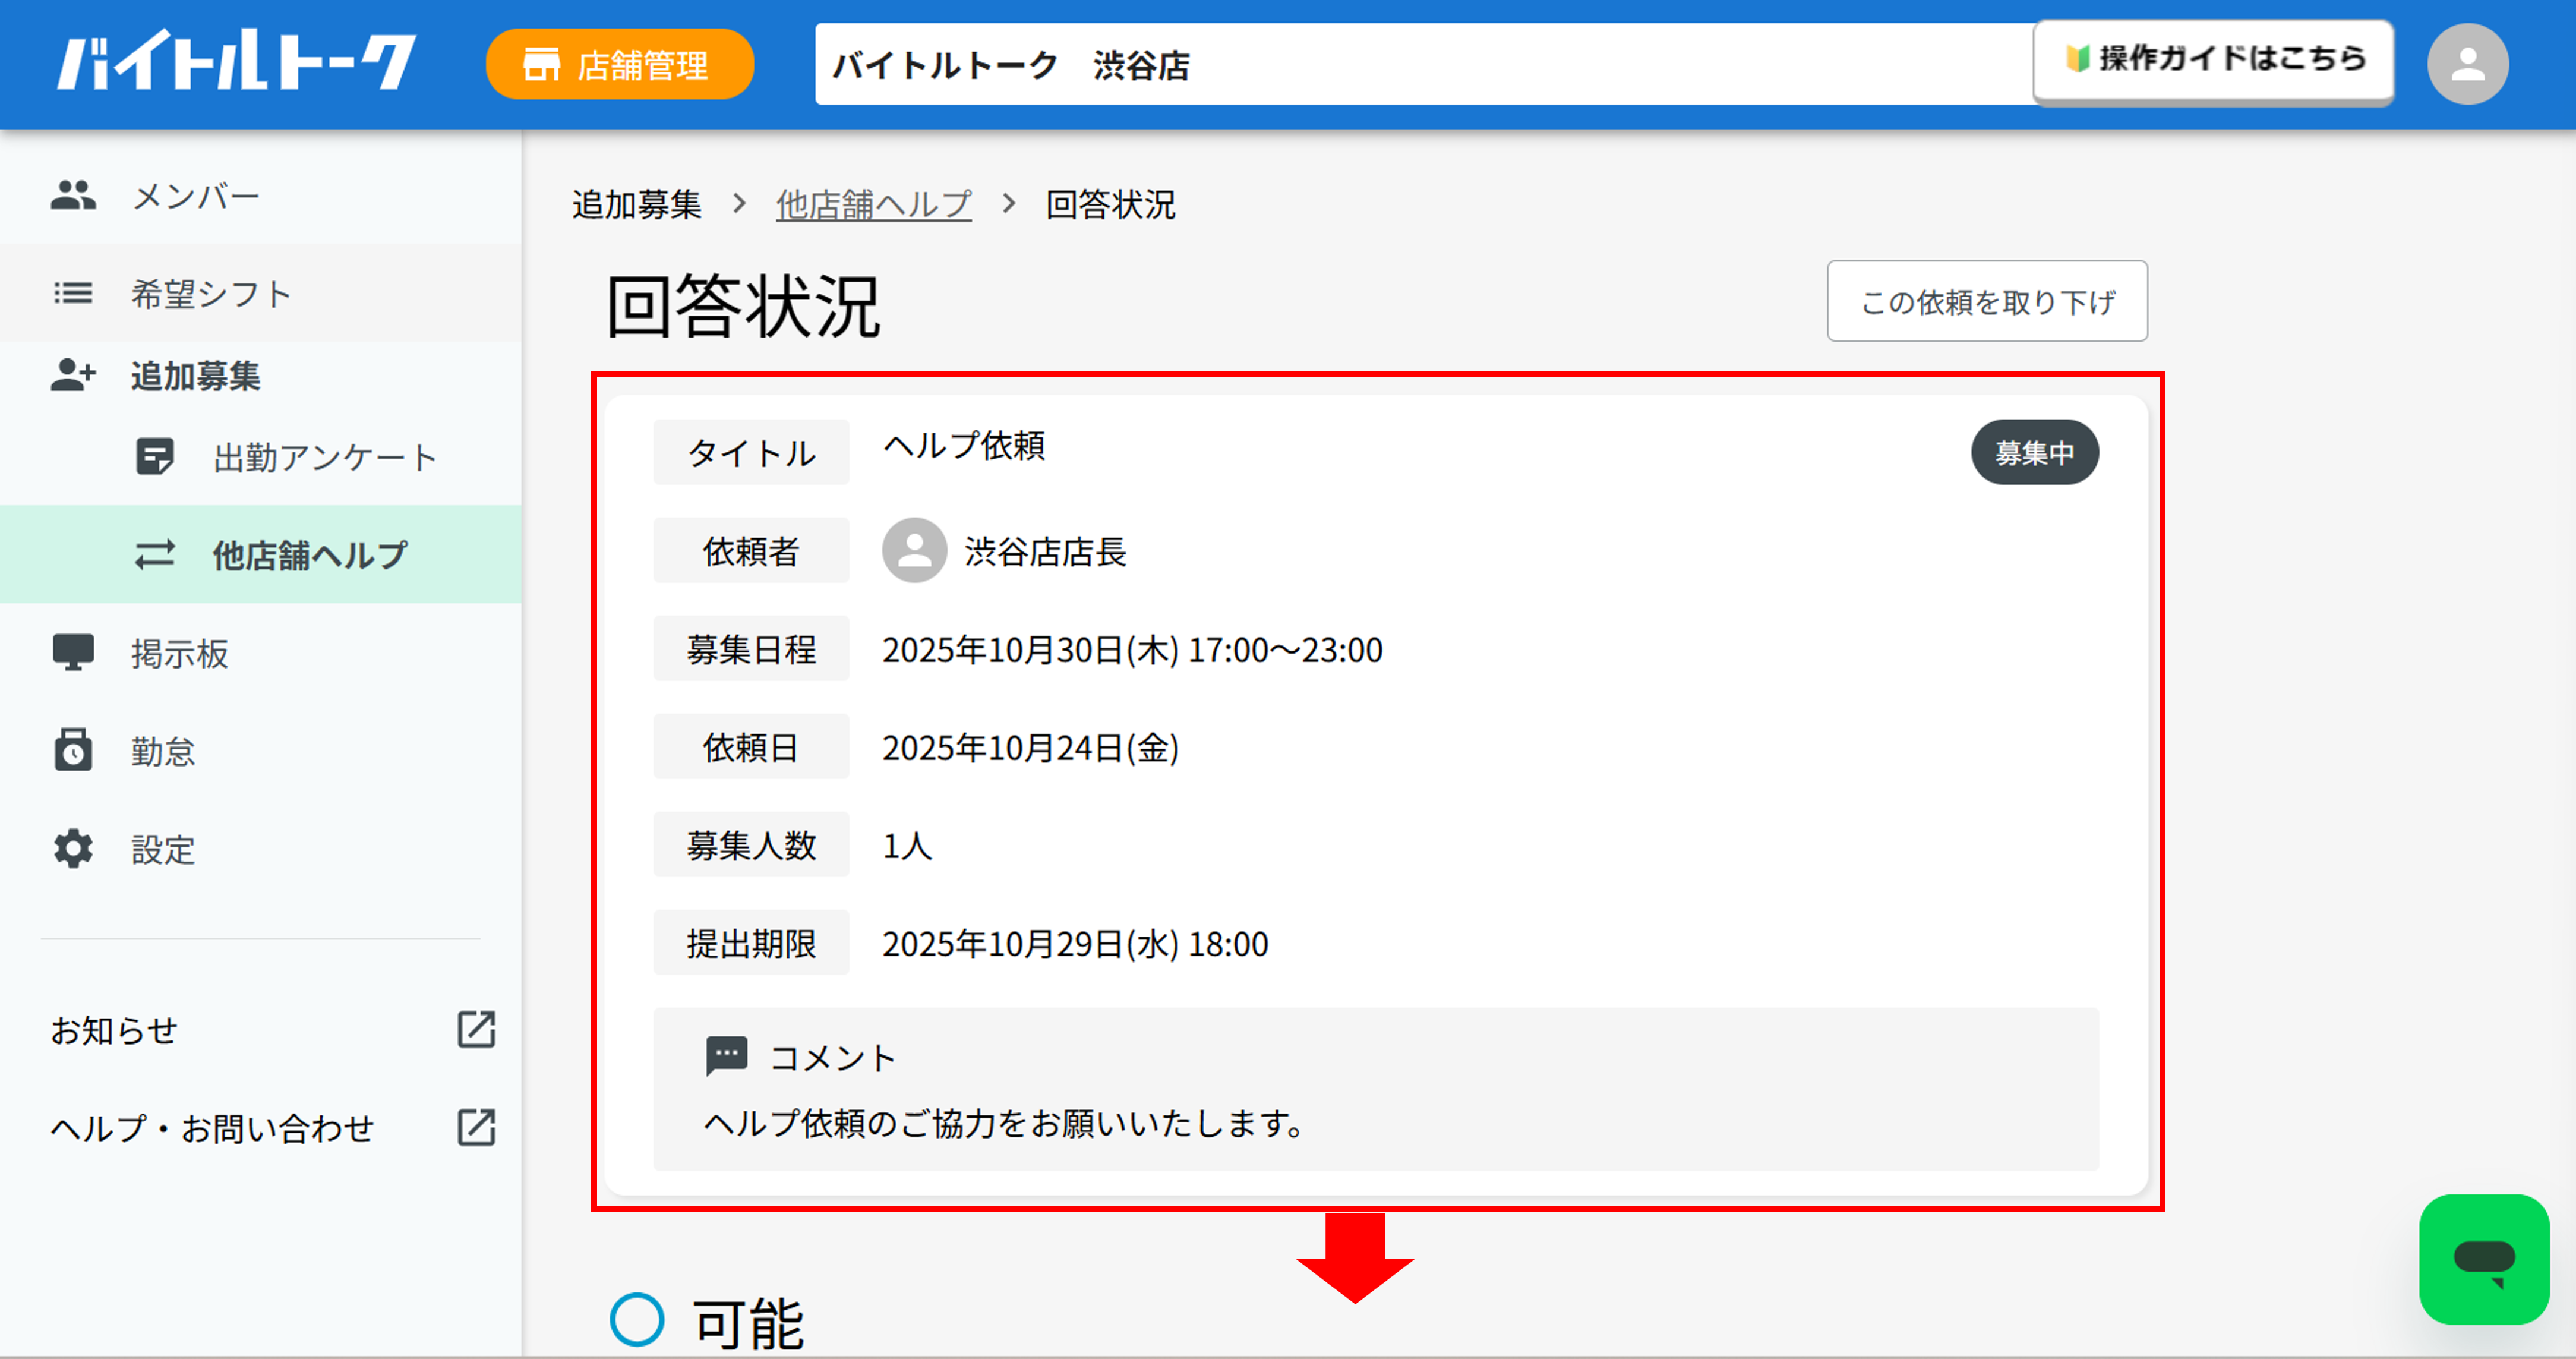Open the 操作ガイドはこちら guide button
This screenshot has height=1359, width=2576.
[x=2213, y=60]
